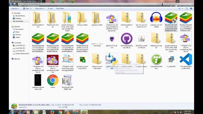Select the partially downloaded 'download' file
This screenshot has height=114, width=203.
coord(97,45)
